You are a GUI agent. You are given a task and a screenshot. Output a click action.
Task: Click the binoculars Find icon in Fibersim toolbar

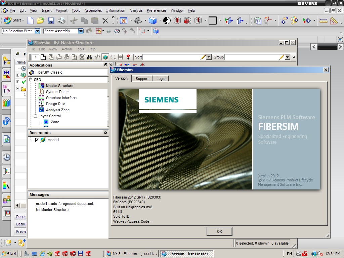(89, 57)
